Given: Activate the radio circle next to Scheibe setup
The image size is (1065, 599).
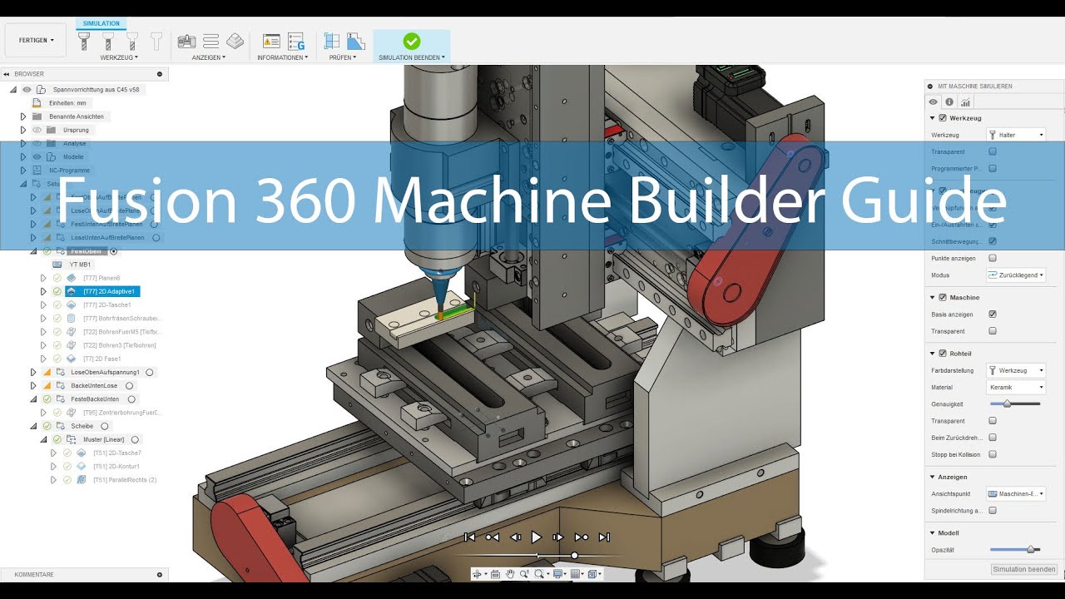Looking at the screenshot, I should [104, 426].
